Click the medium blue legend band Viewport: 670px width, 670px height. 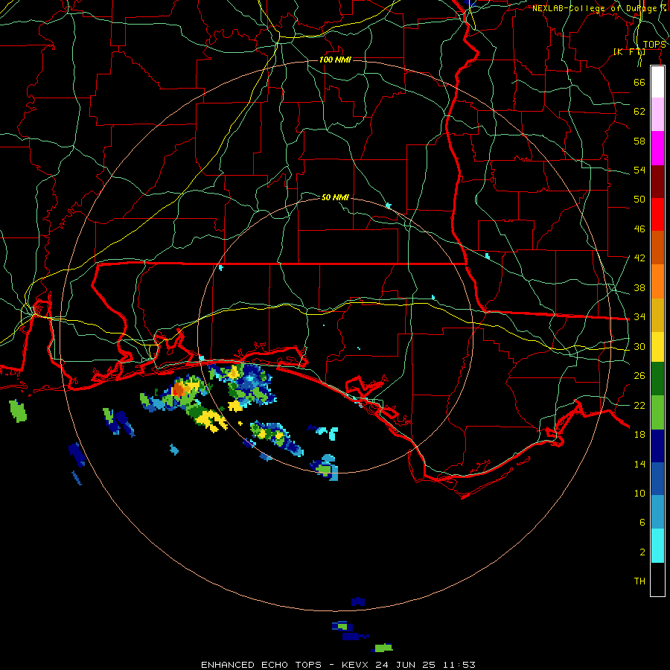point(657,479)
